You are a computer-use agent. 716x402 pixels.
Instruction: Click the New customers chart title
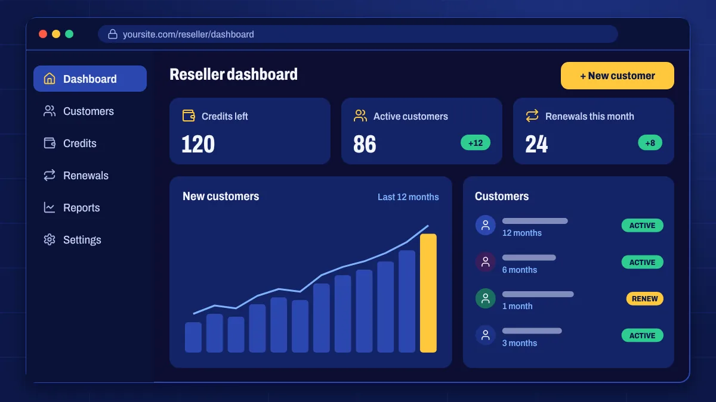(221, 196)
